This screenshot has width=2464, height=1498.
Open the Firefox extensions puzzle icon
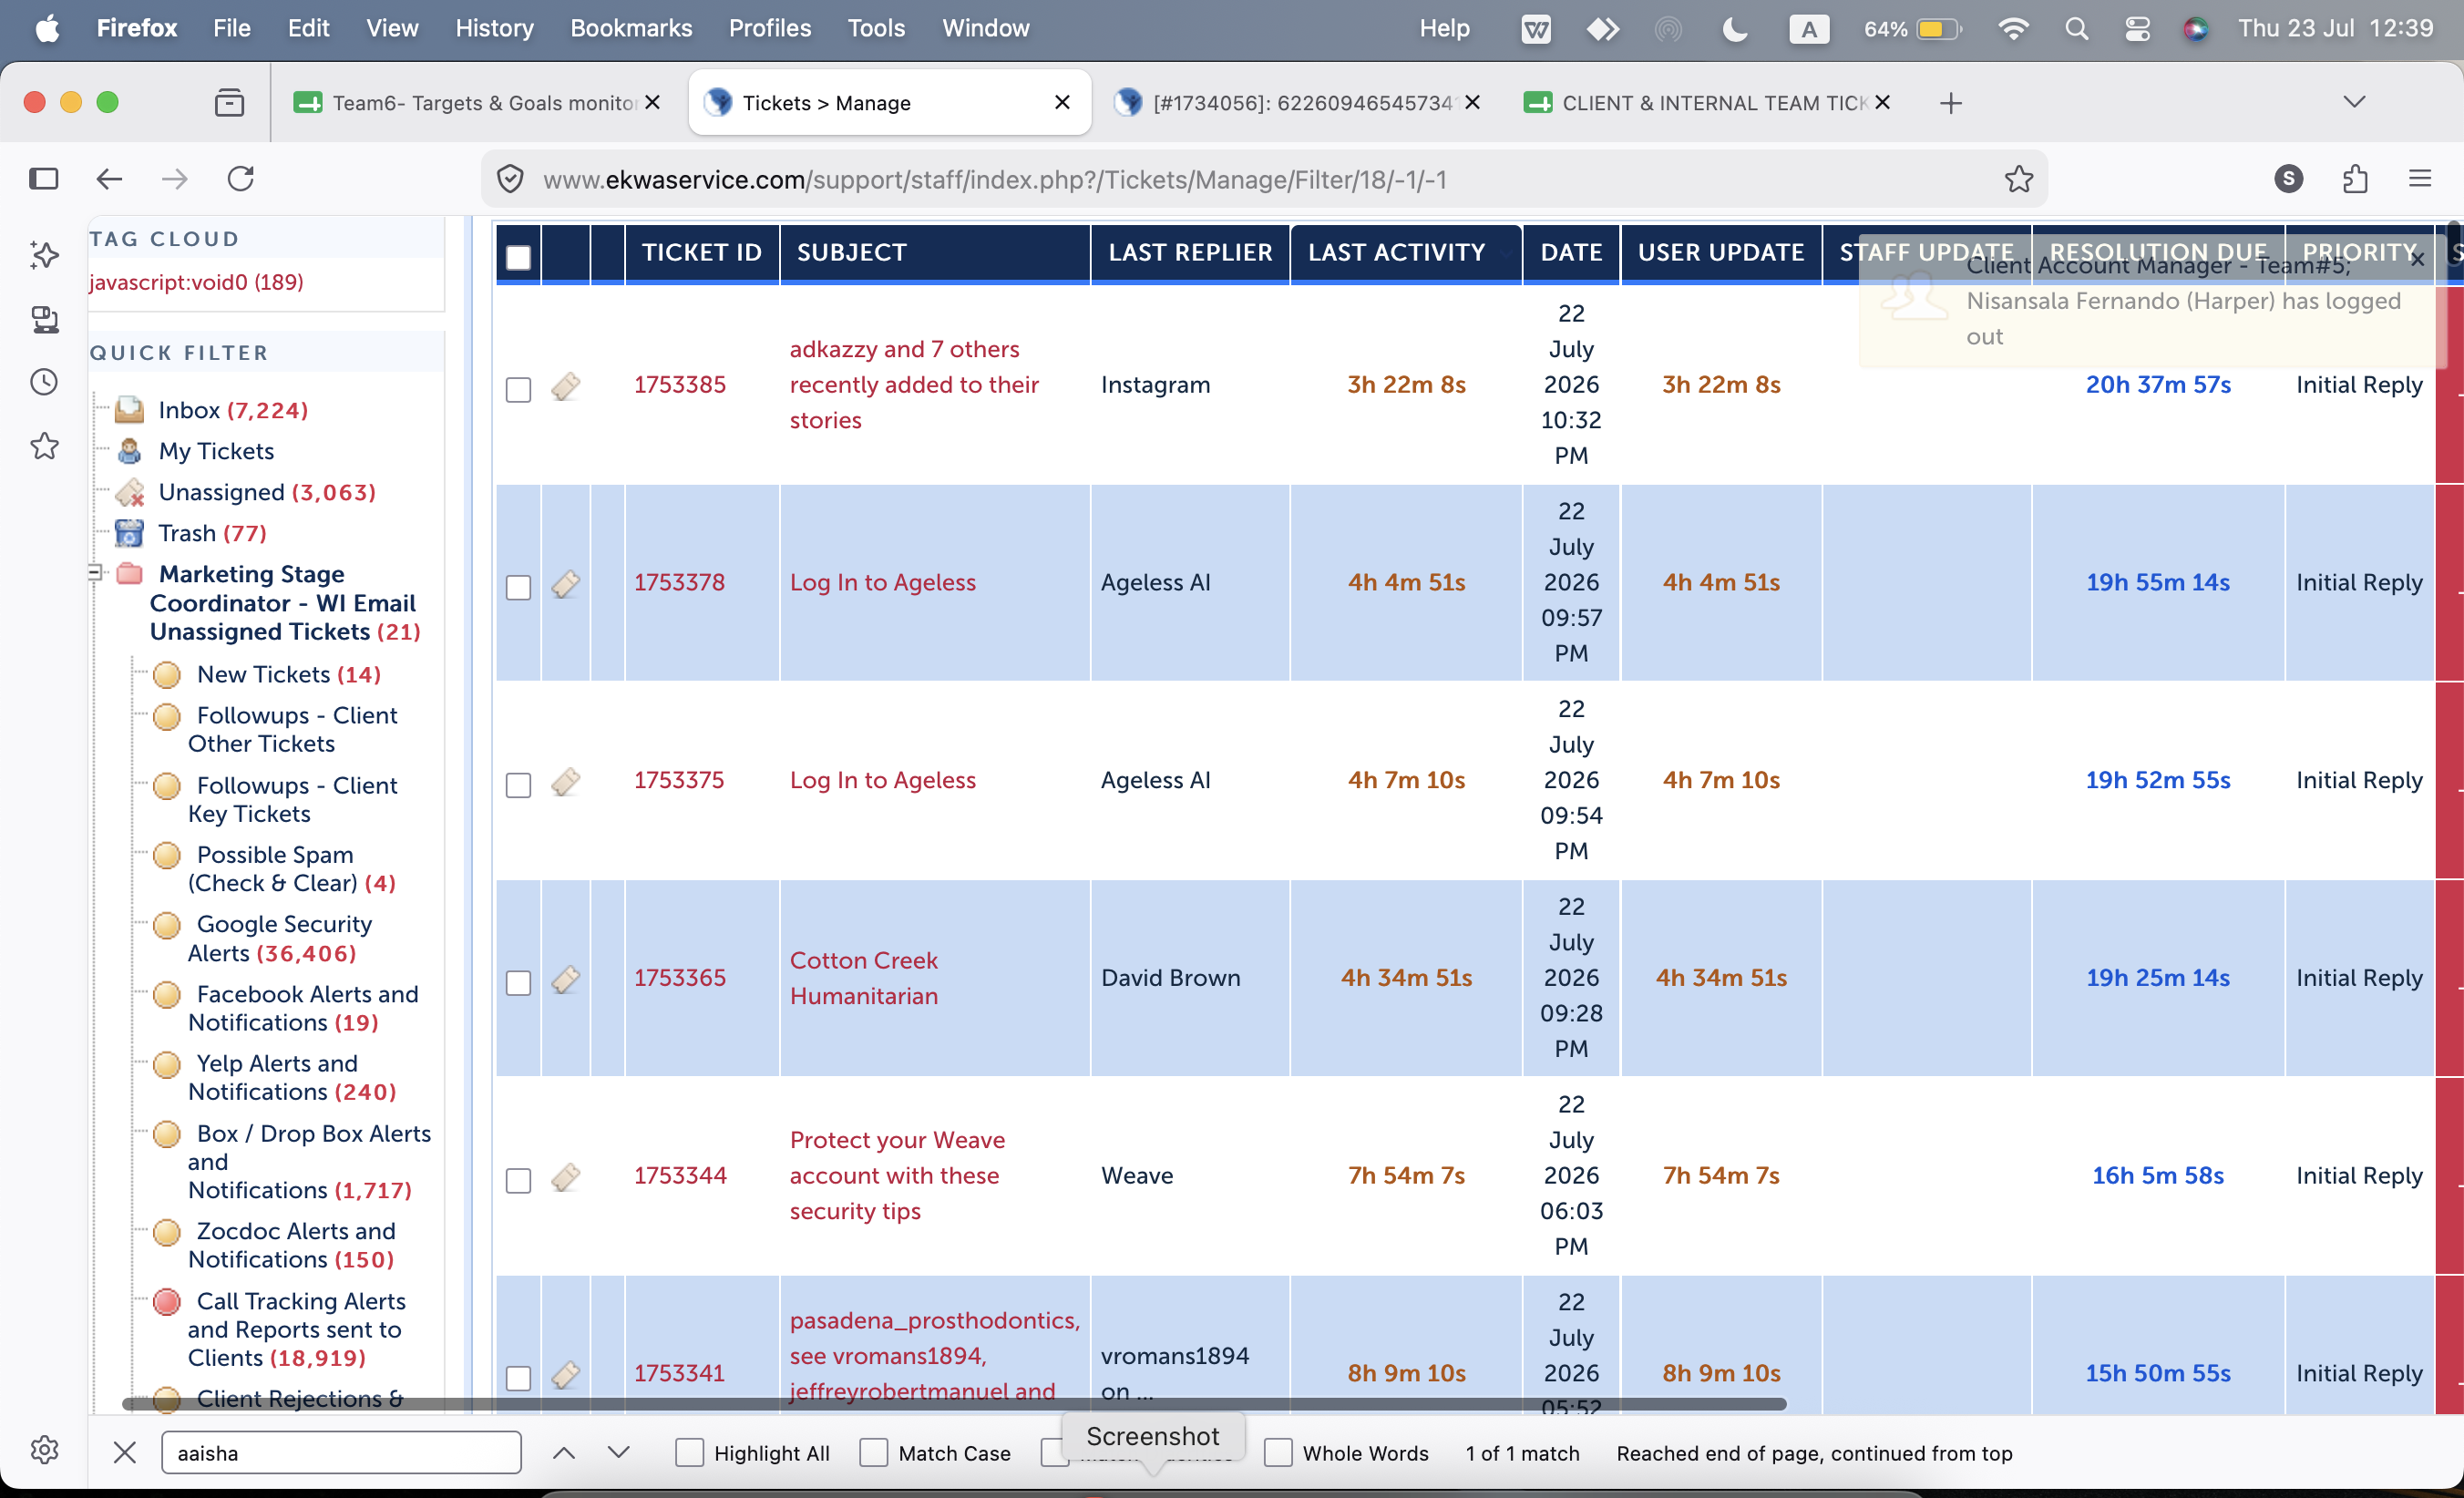point(2355,179)
